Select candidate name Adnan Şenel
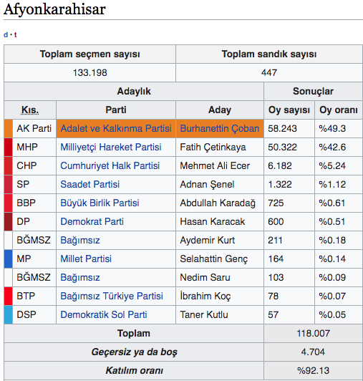 click(207, 185)
